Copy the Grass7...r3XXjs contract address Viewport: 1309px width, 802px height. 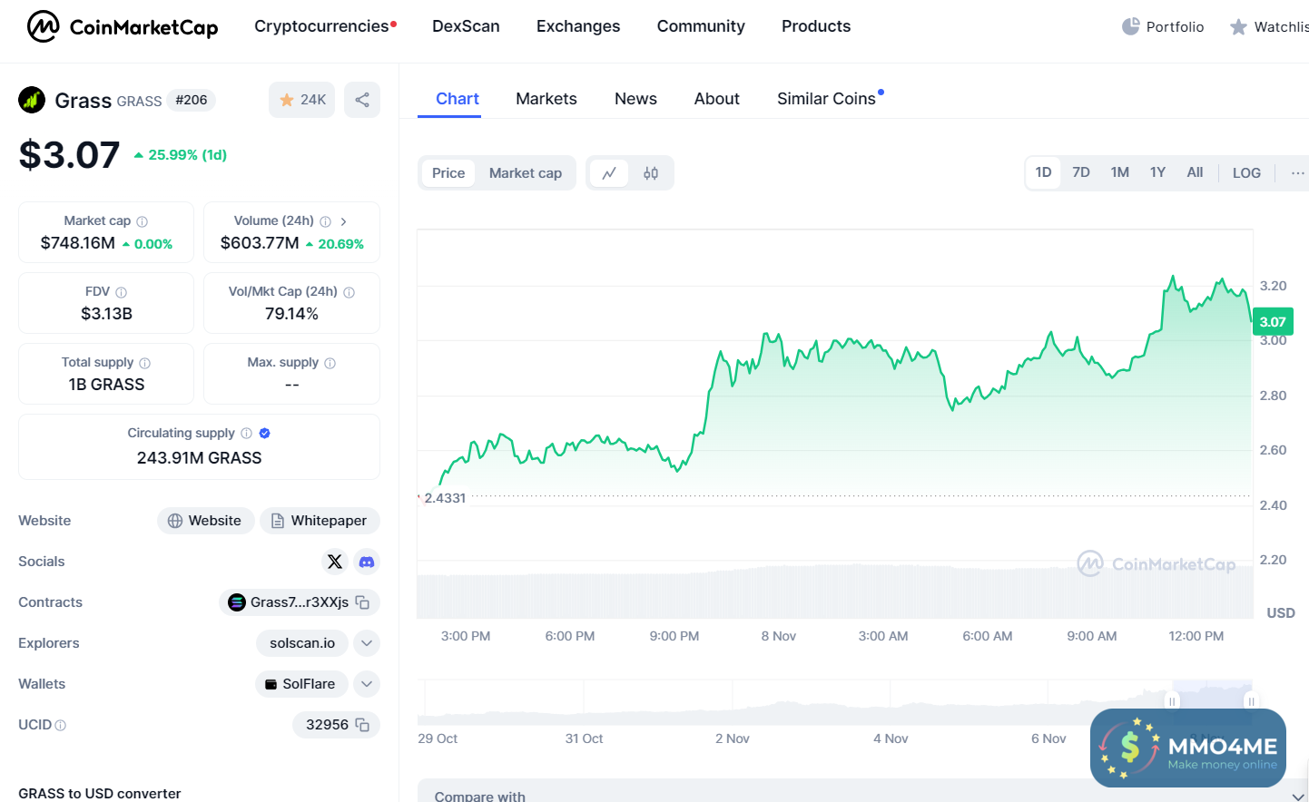coord(362,602)
